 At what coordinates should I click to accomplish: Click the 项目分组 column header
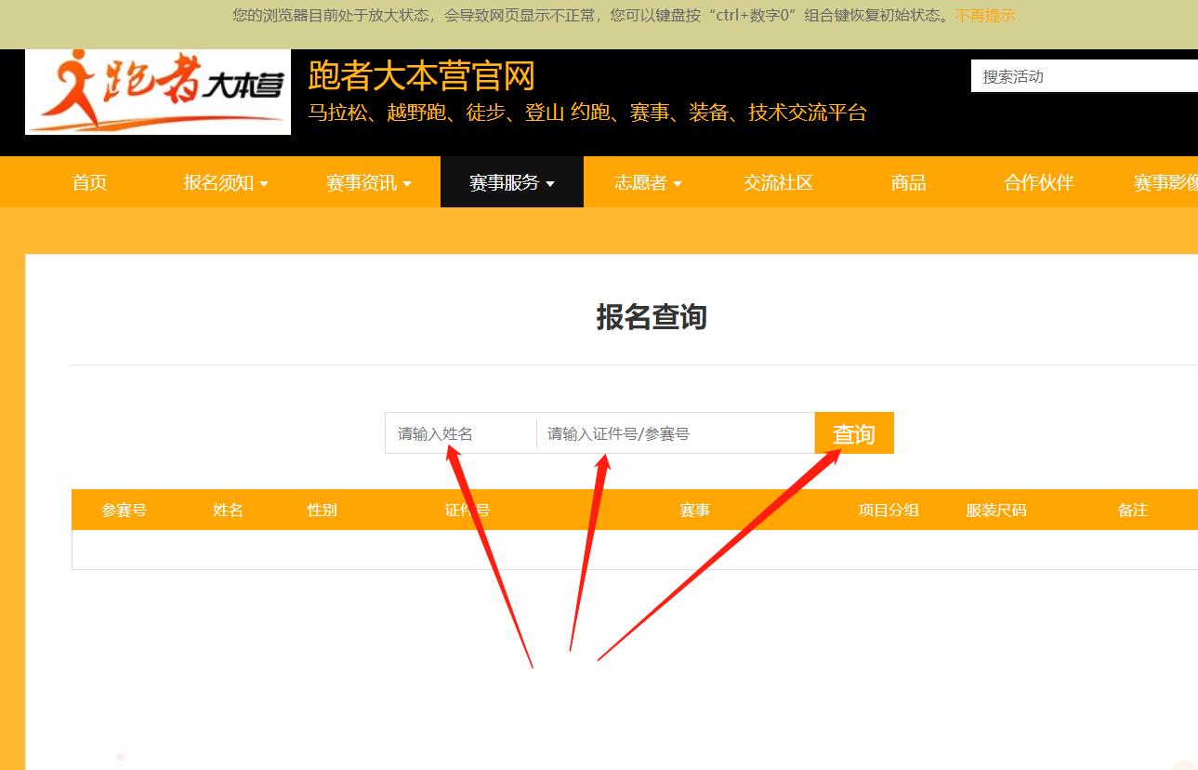889,510
